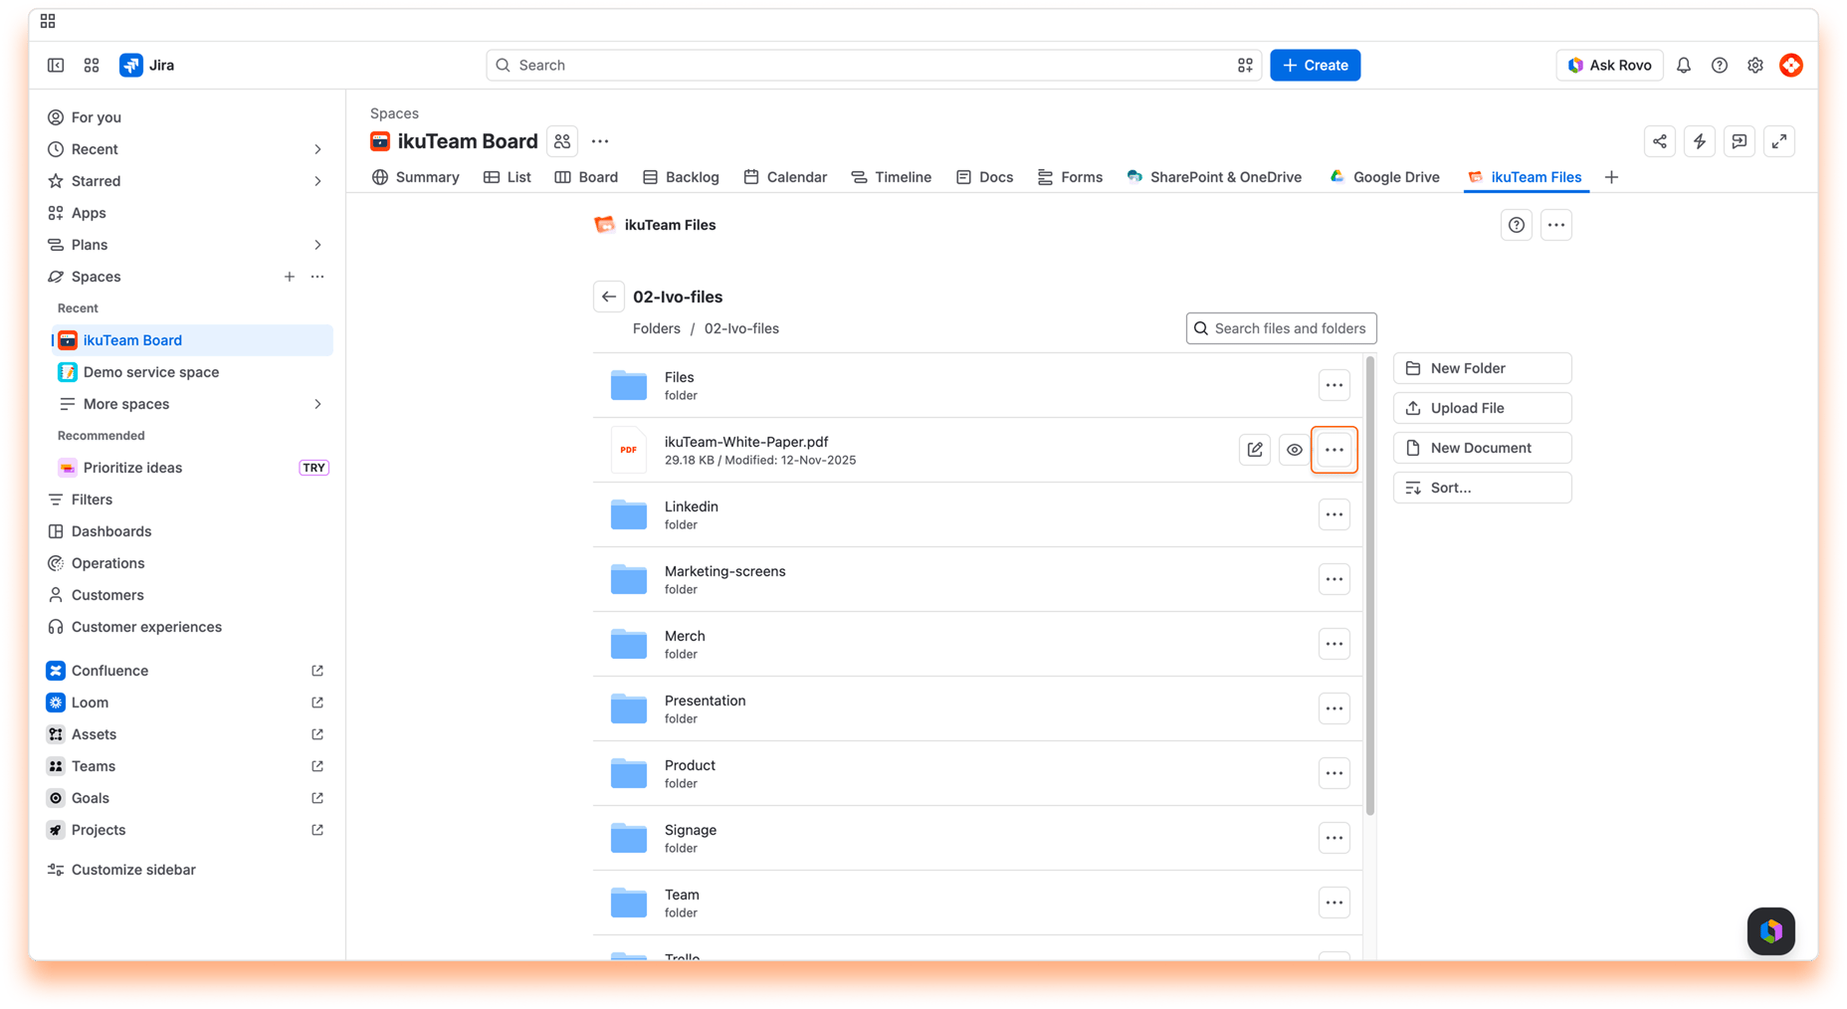Open the ikuTeam Files panel more menu
Screen dimensions: 1847x1009
(x=1555, y=225)
